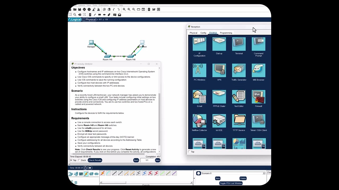Click the Delete scenario button
Screen dimensions: 339x190
tap(243, 178)
